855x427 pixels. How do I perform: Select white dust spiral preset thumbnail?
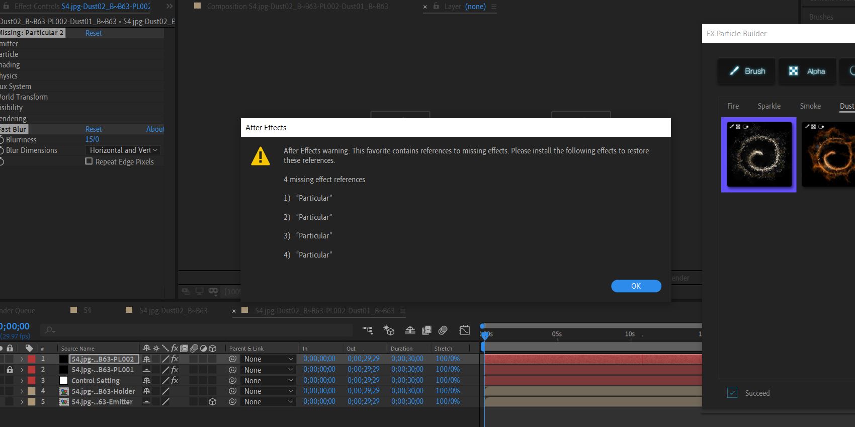pyautogui.click(x=759, y=154)
